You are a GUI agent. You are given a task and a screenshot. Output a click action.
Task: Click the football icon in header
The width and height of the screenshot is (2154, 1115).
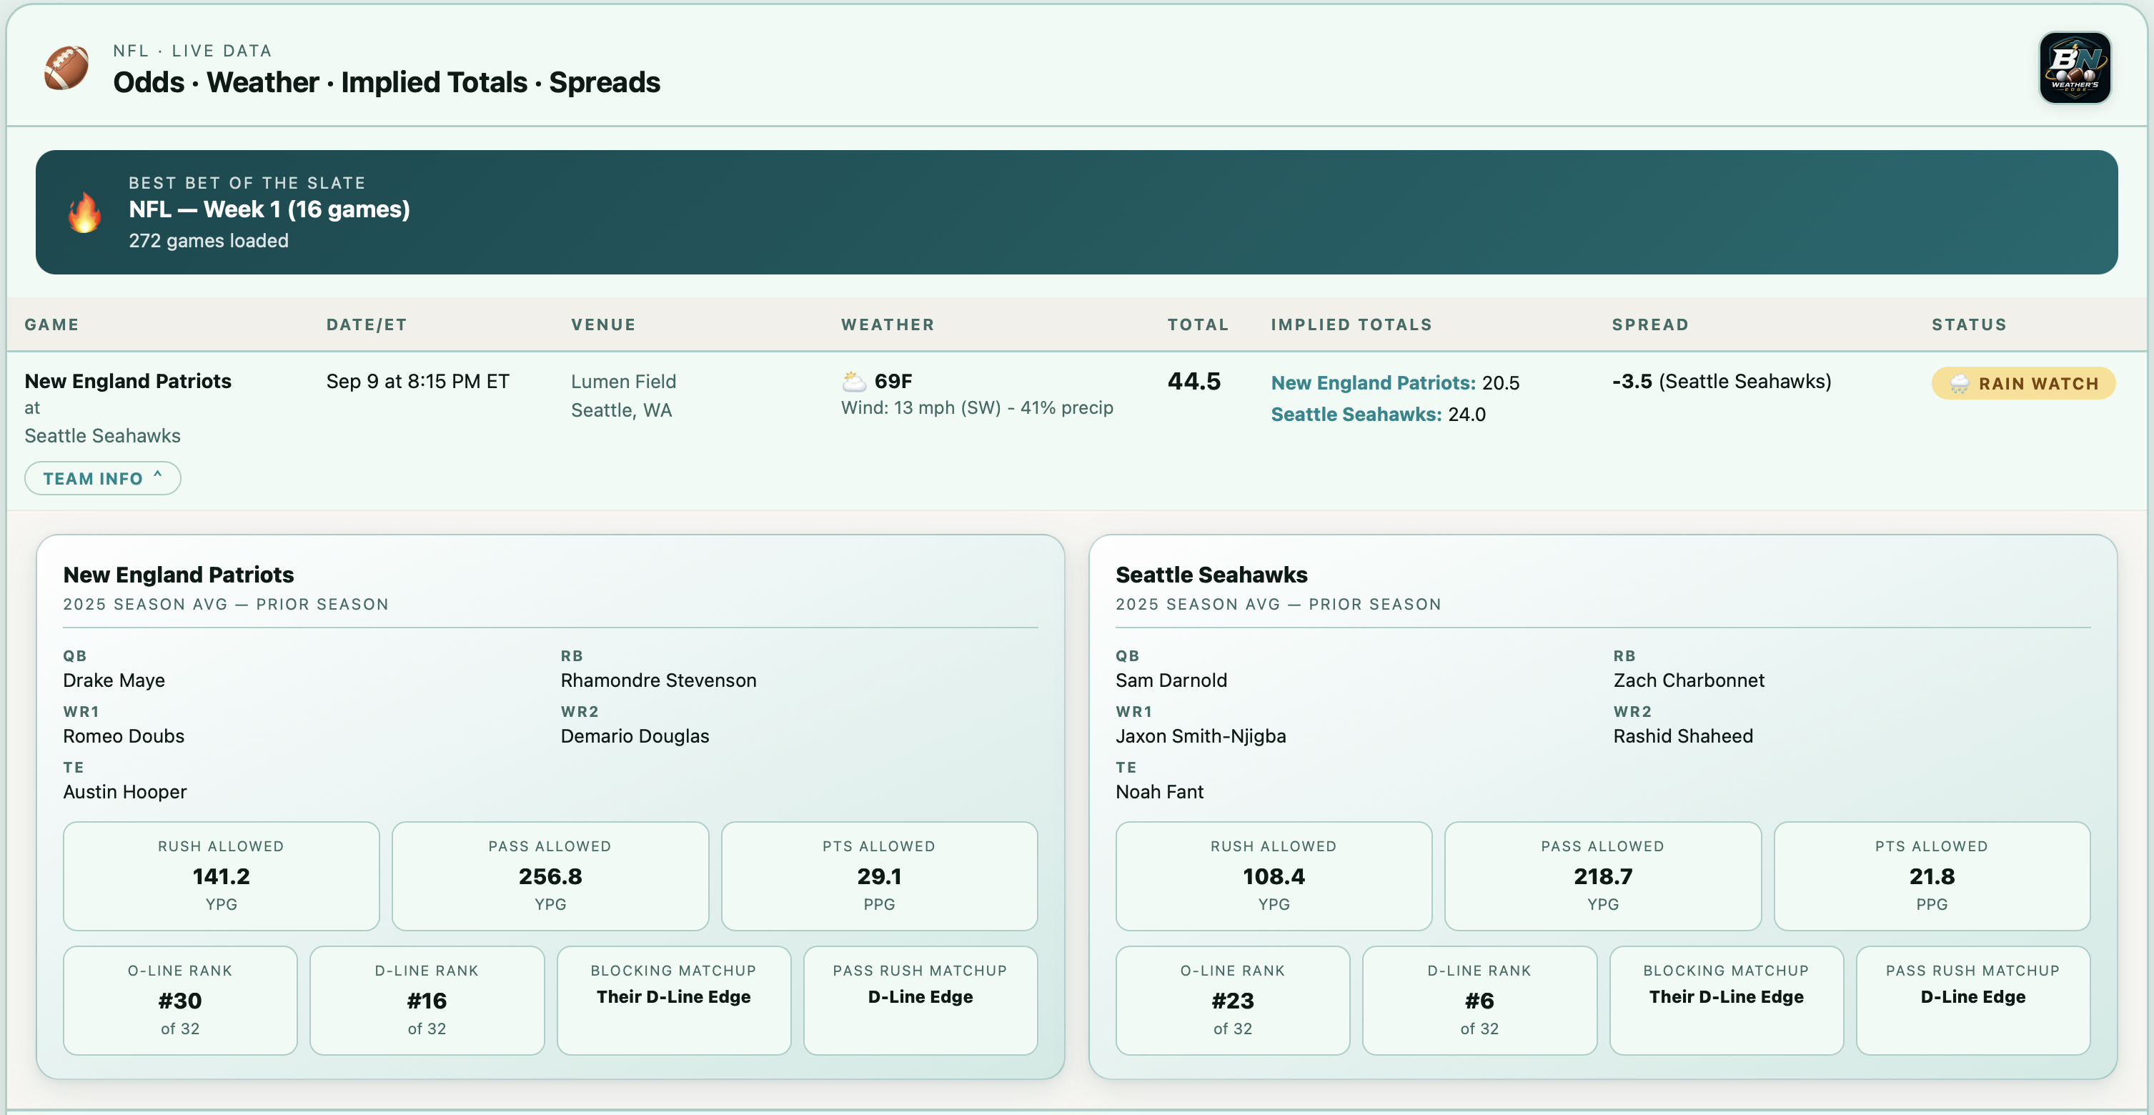66,68
